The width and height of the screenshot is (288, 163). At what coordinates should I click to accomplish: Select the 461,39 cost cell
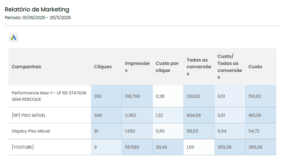(x=255, y=115)
